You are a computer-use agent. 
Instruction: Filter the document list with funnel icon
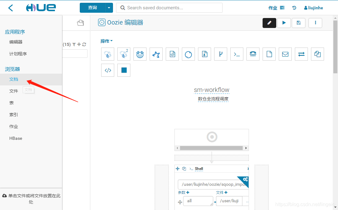click(x=74, y=44)
